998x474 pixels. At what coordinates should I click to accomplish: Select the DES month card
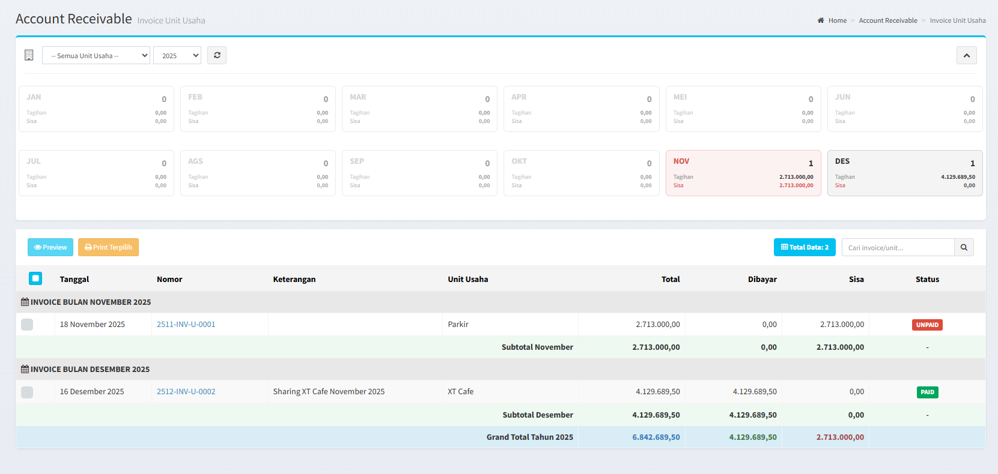pos(905,173)
